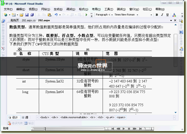Undo the last action via toolbar icon
The width and height of the screenshot is (187, 134).
pos(56,15)
